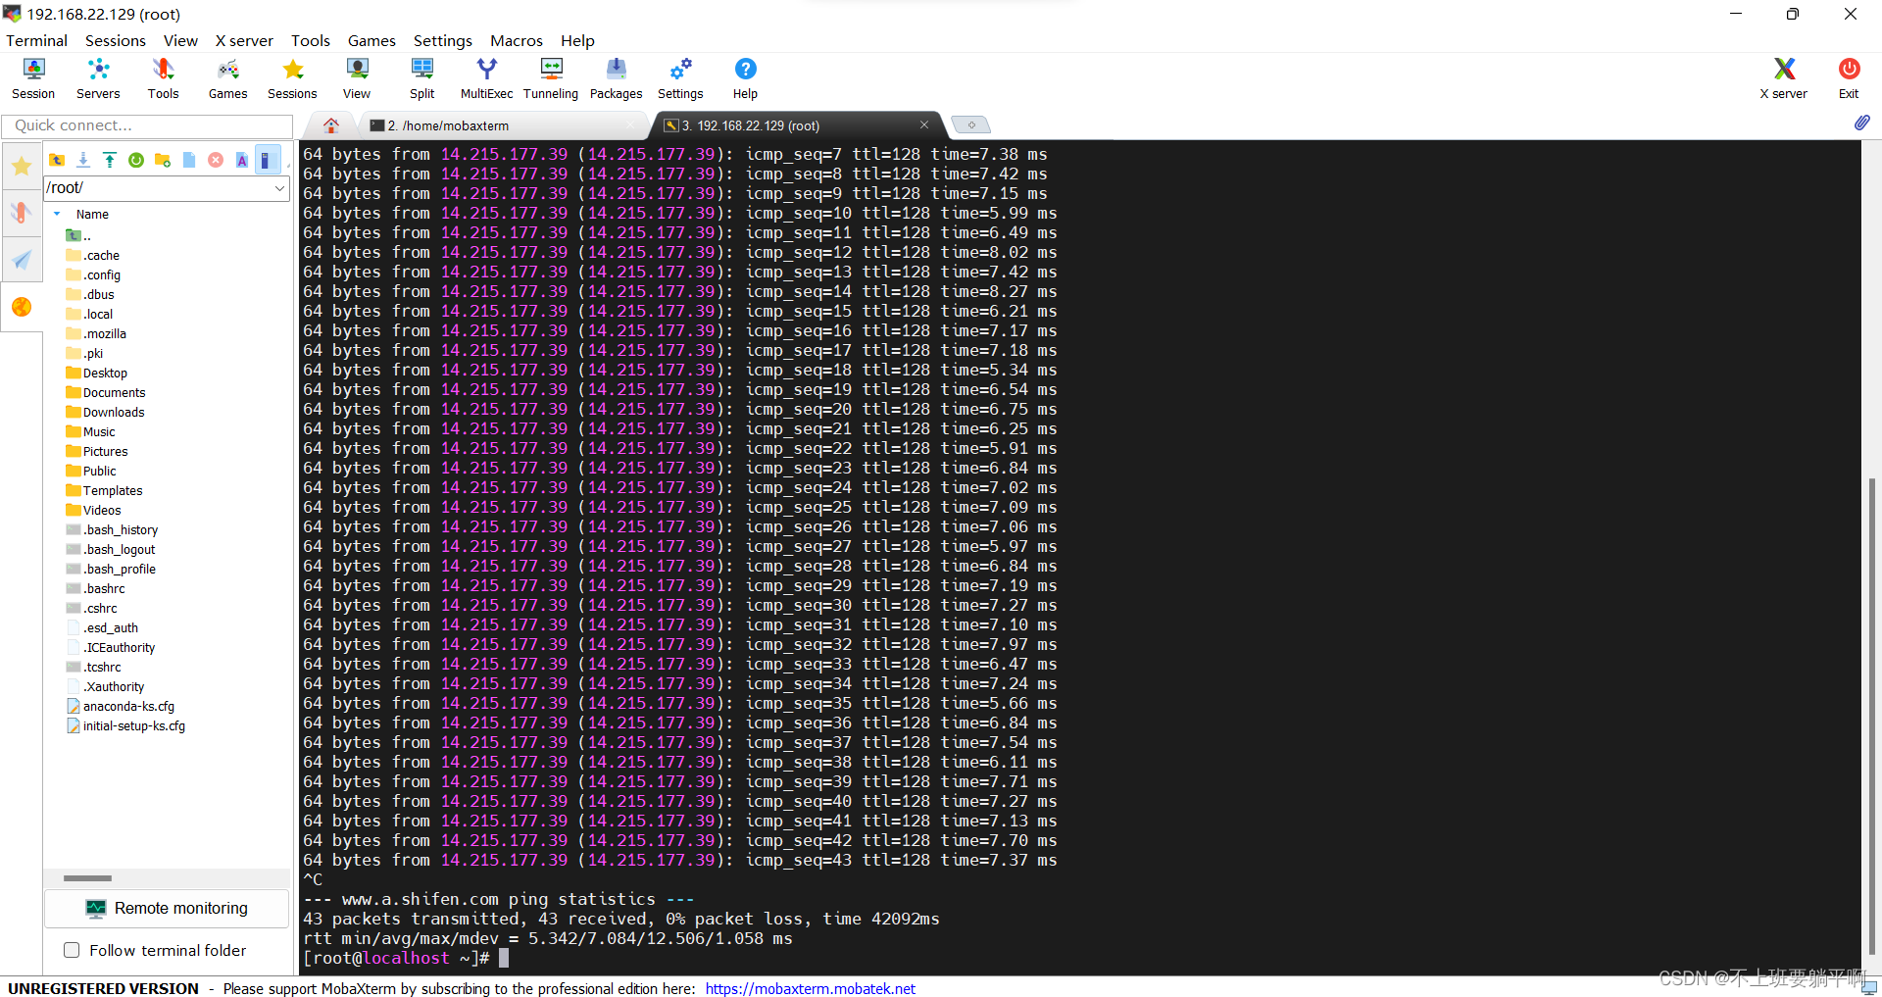
Task: Open the Packages manager
Action: point(616,78)
